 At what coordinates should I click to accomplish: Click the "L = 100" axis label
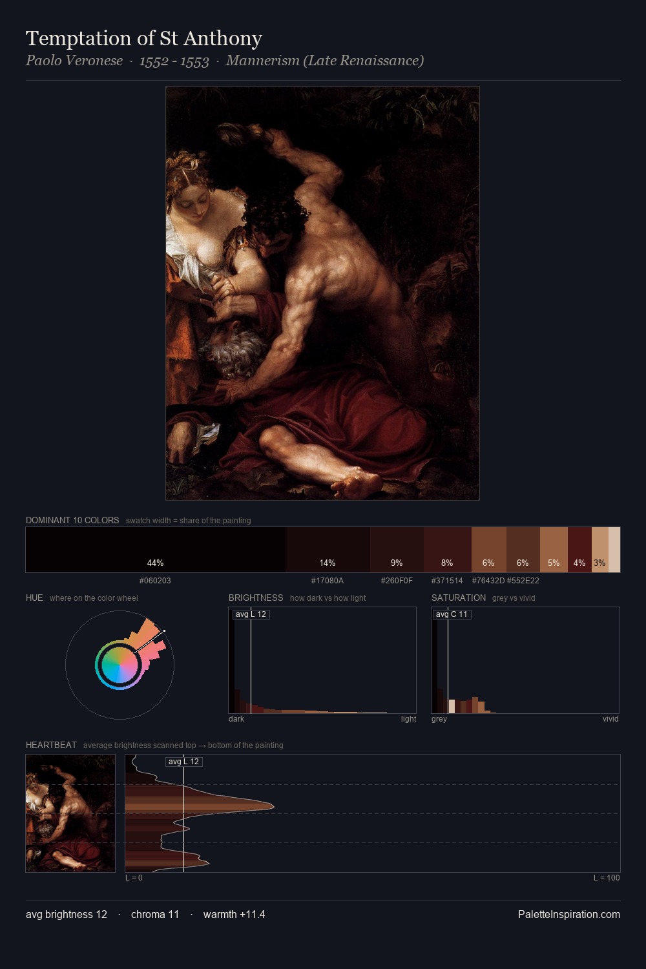[x=607, y=878]
